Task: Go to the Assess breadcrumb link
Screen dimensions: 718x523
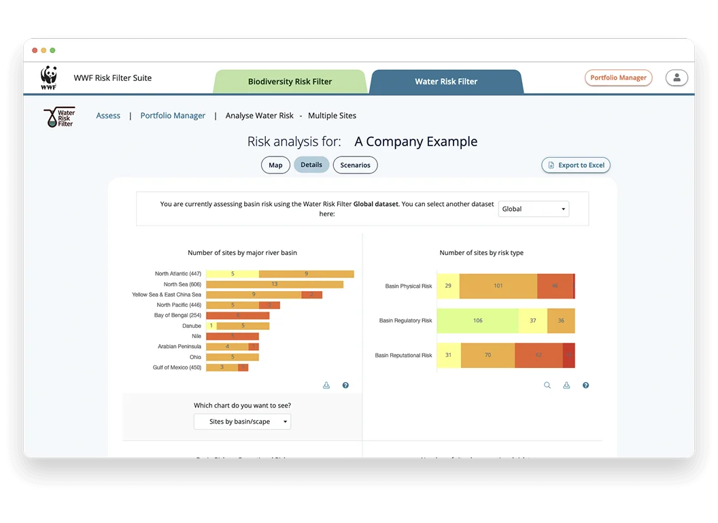Action: [108, 116]
